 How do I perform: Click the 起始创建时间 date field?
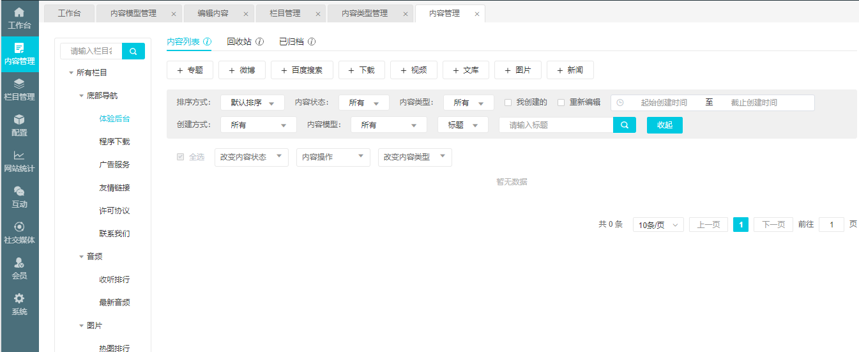pyautogui.click(x=664, y=103)
